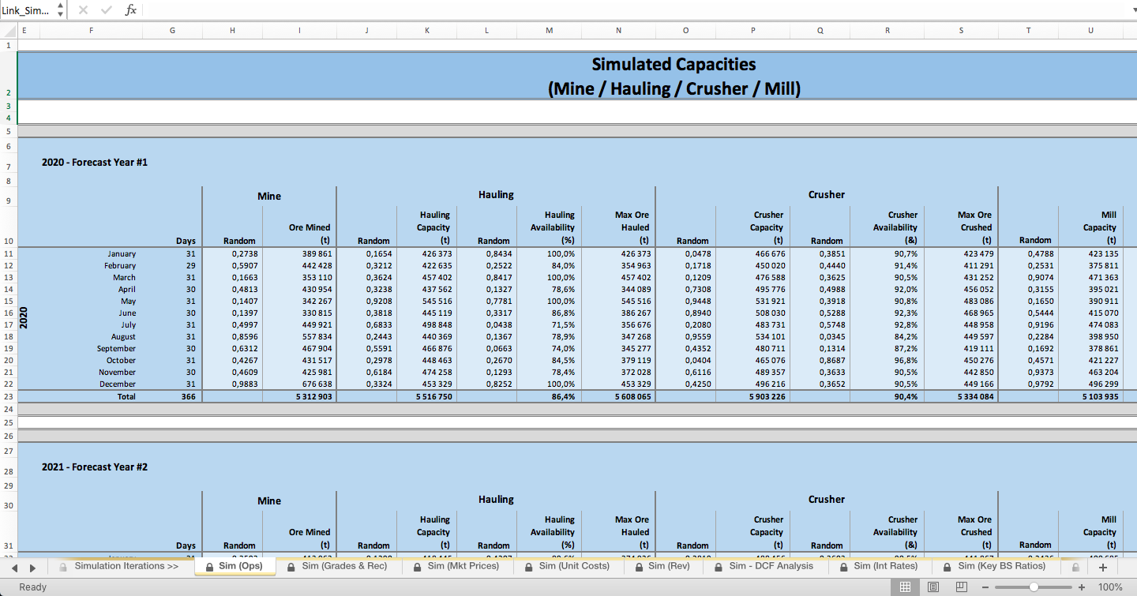Image resolution: width=1137 pixels, height=596 pixels.
Task: Click the December cell in 2020 block
Action: (117, 384)
